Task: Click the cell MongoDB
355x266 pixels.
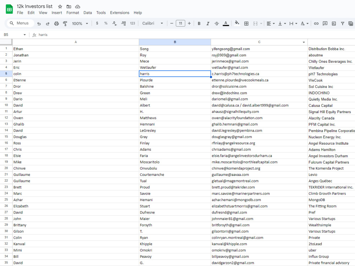Action: pos(331,200)
